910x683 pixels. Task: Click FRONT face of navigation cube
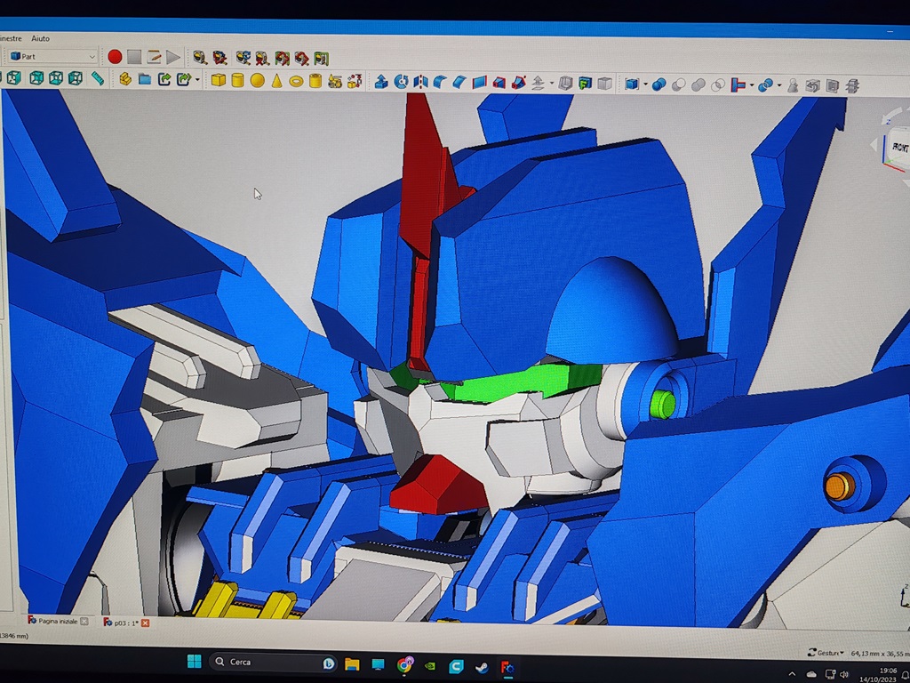click(x=898, y=148)
